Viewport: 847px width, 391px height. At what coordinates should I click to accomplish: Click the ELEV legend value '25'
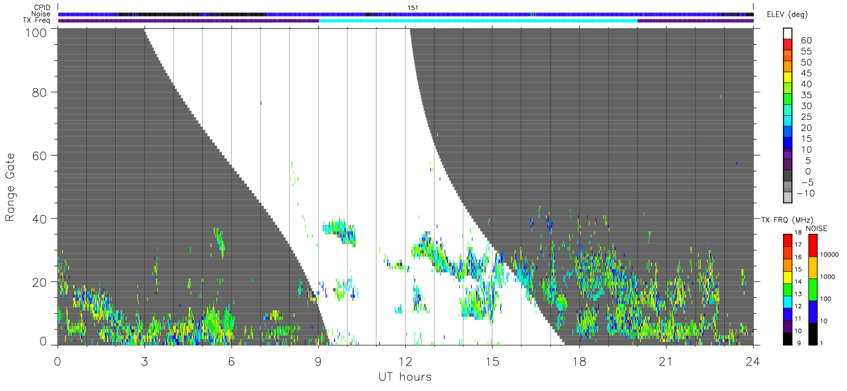click(x=806, y=117)
